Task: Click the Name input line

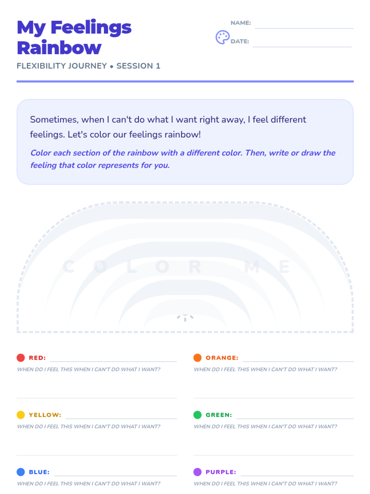Action: click(x=304, y=25)
